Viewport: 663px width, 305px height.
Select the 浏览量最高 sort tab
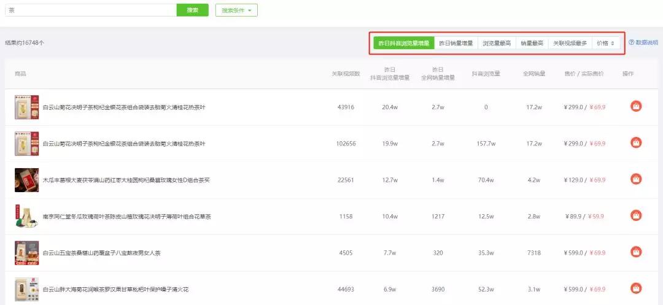tap(497, 43)
